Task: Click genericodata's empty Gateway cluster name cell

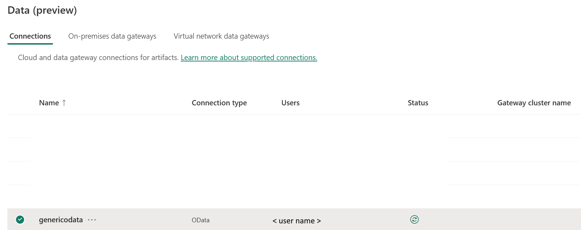Action: pos(534,219)
